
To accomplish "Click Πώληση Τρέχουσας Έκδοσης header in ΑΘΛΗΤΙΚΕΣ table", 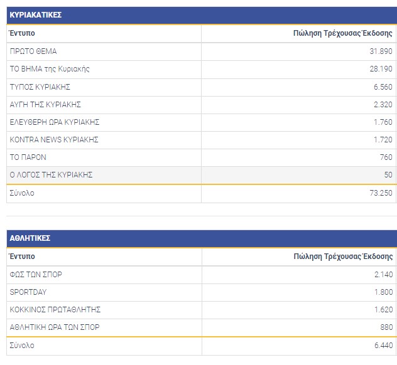I will [343, 257].
